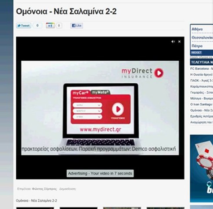
Task: Open first dropdown in myCar form
Action: (88, 105)
